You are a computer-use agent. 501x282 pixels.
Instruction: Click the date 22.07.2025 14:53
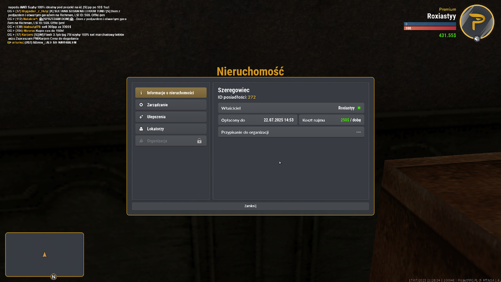point(278,120)
